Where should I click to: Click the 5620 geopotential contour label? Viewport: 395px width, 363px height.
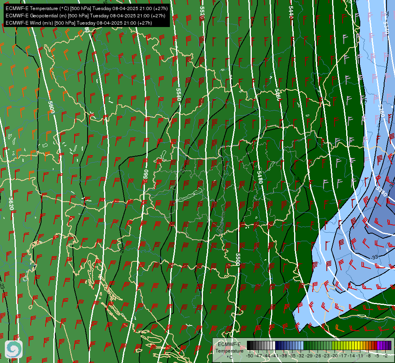pos(11,204)
